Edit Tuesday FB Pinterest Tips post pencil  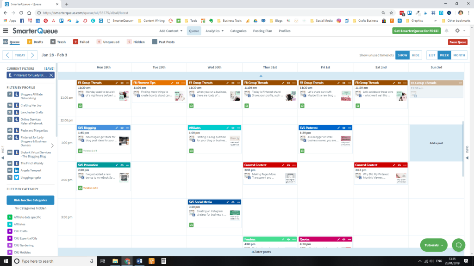(x=172, y=83)
